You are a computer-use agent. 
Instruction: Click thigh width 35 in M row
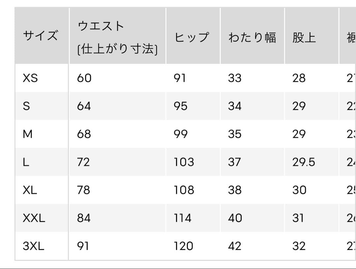tap(235, 134)
